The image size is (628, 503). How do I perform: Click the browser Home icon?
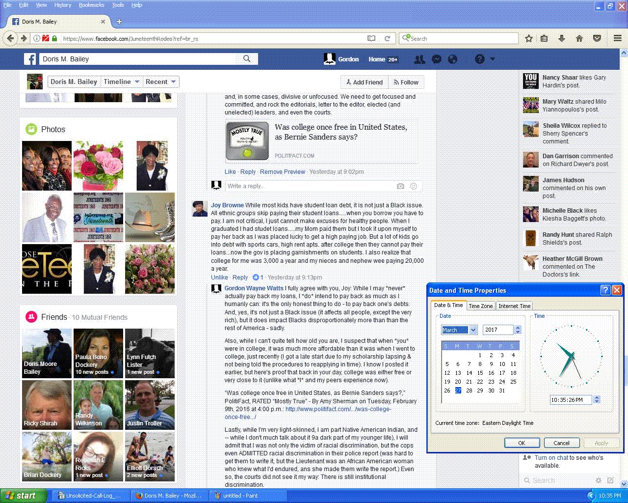click(x=579, y=38)
